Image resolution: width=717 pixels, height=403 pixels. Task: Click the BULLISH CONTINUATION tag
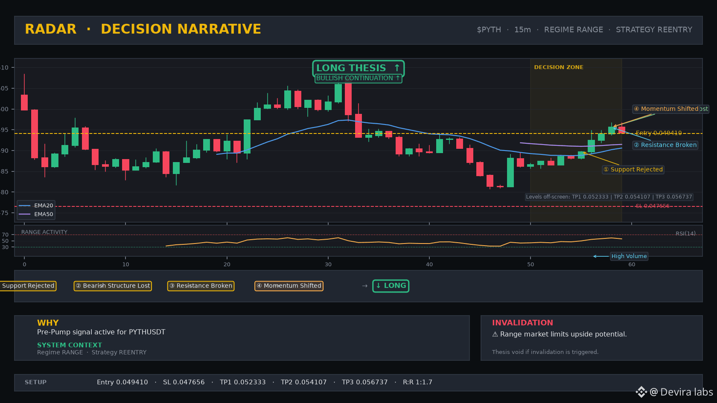[358, 78]
